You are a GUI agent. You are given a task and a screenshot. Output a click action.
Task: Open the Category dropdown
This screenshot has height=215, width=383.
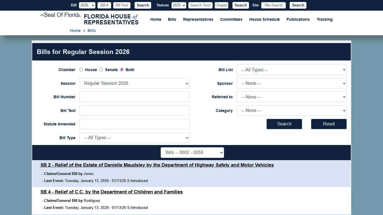coord(291,110)
